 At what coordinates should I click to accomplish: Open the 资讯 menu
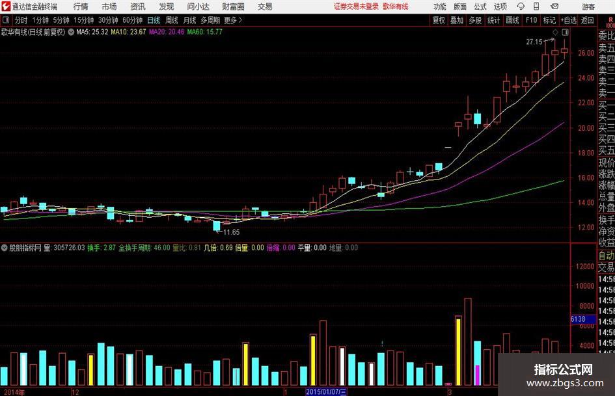[138, 7]
